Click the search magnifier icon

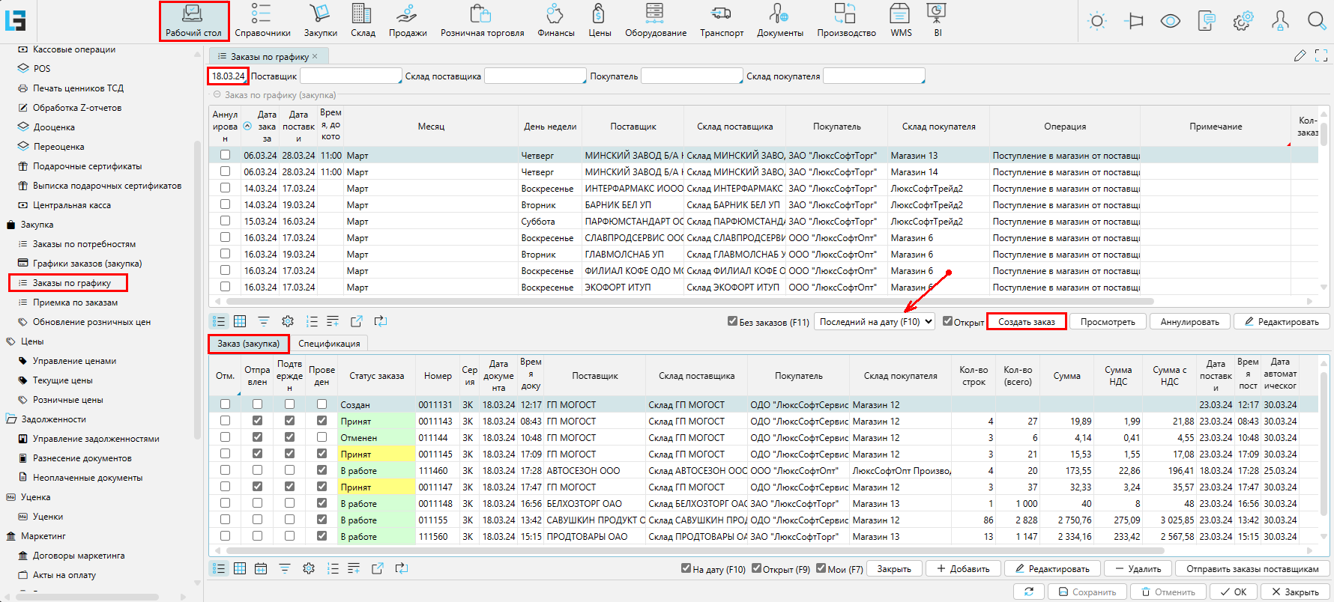coord(1316,21)
